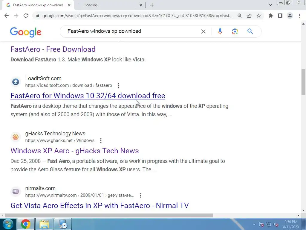Open a new tab with plus button

pyautogui.click(x=152, y=5)
